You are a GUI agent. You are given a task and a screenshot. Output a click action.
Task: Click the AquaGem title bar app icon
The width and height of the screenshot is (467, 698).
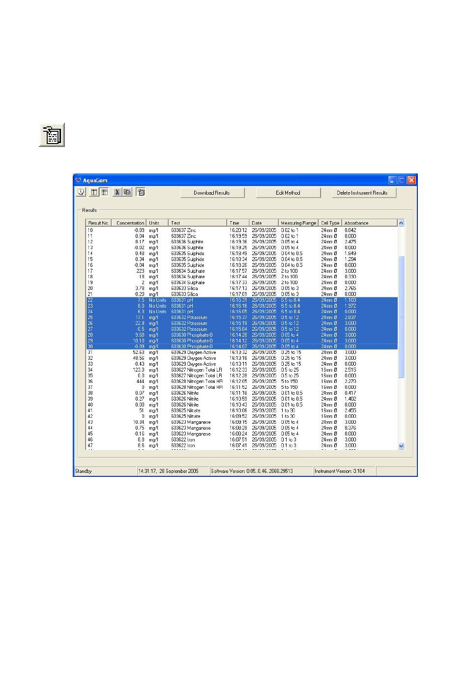tap(78, 180)
